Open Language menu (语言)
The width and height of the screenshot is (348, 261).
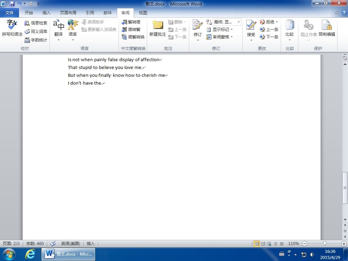tap(73, 30)
